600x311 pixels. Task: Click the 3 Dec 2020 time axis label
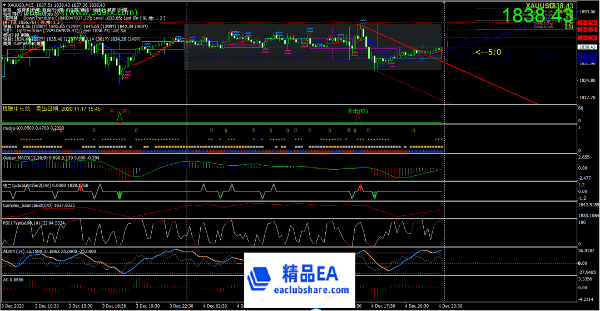pyautogui.click(x=12, y=306)
